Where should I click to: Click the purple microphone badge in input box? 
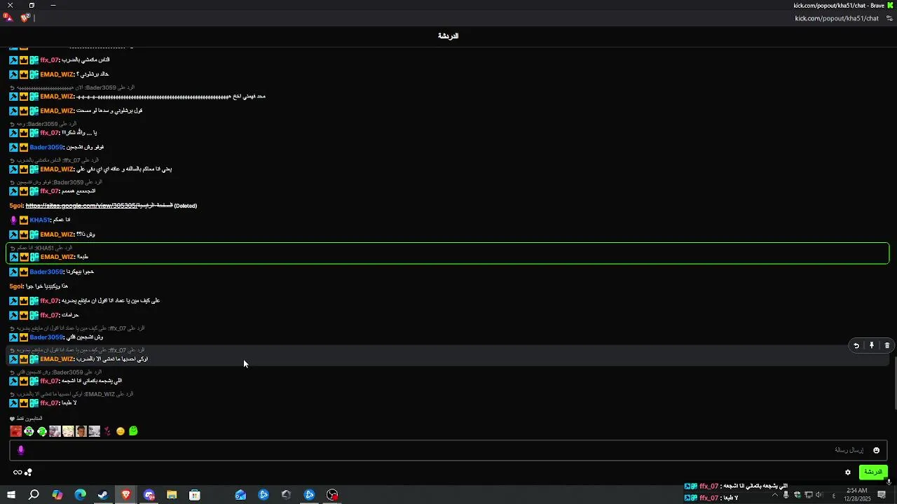click(x=20, y=450)
